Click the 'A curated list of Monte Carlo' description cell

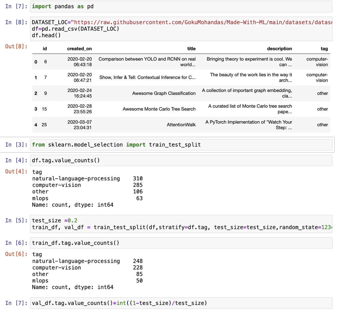pos(250,109)
